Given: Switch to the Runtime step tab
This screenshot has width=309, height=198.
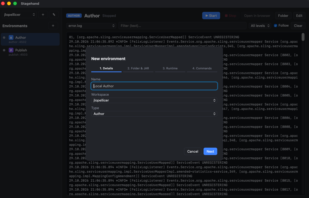Looking at the screenshot, I should (170, 68).
